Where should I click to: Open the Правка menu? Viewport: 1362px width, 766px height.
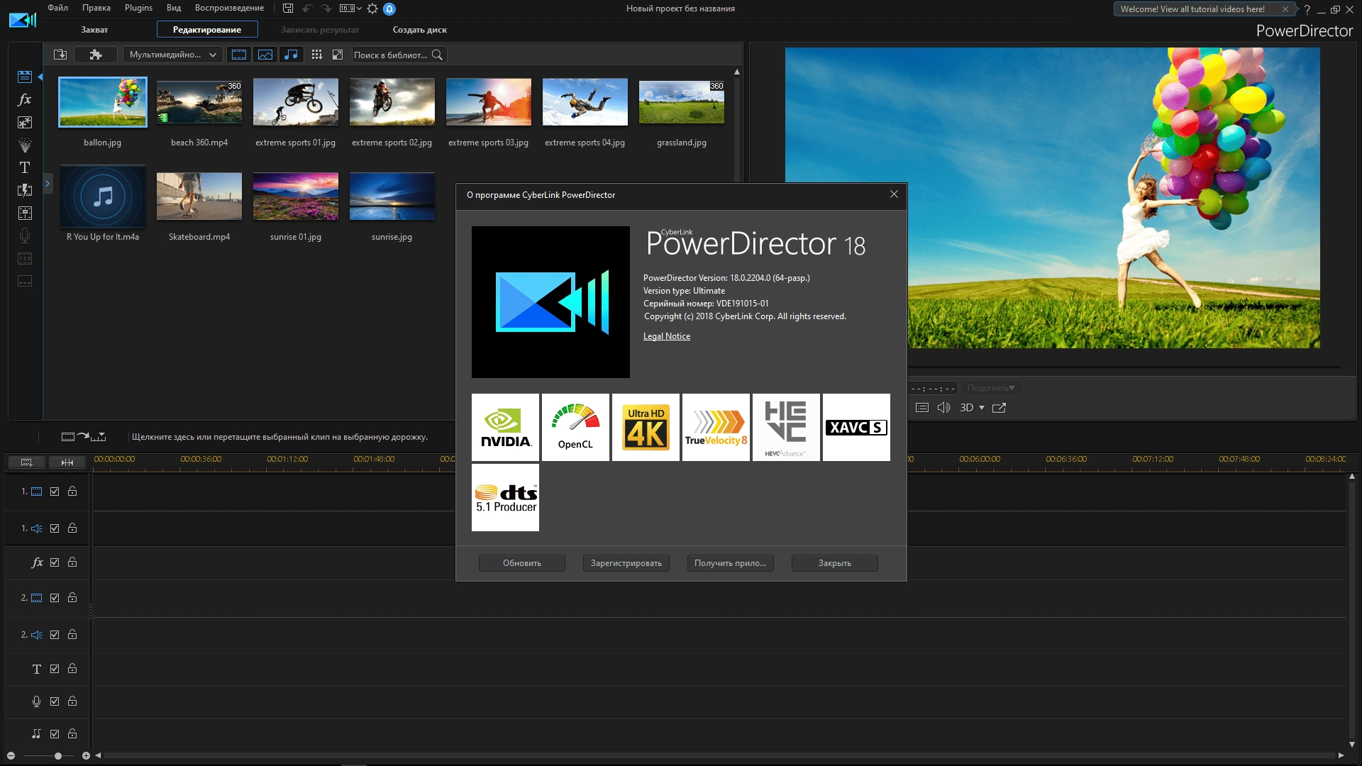96,8
